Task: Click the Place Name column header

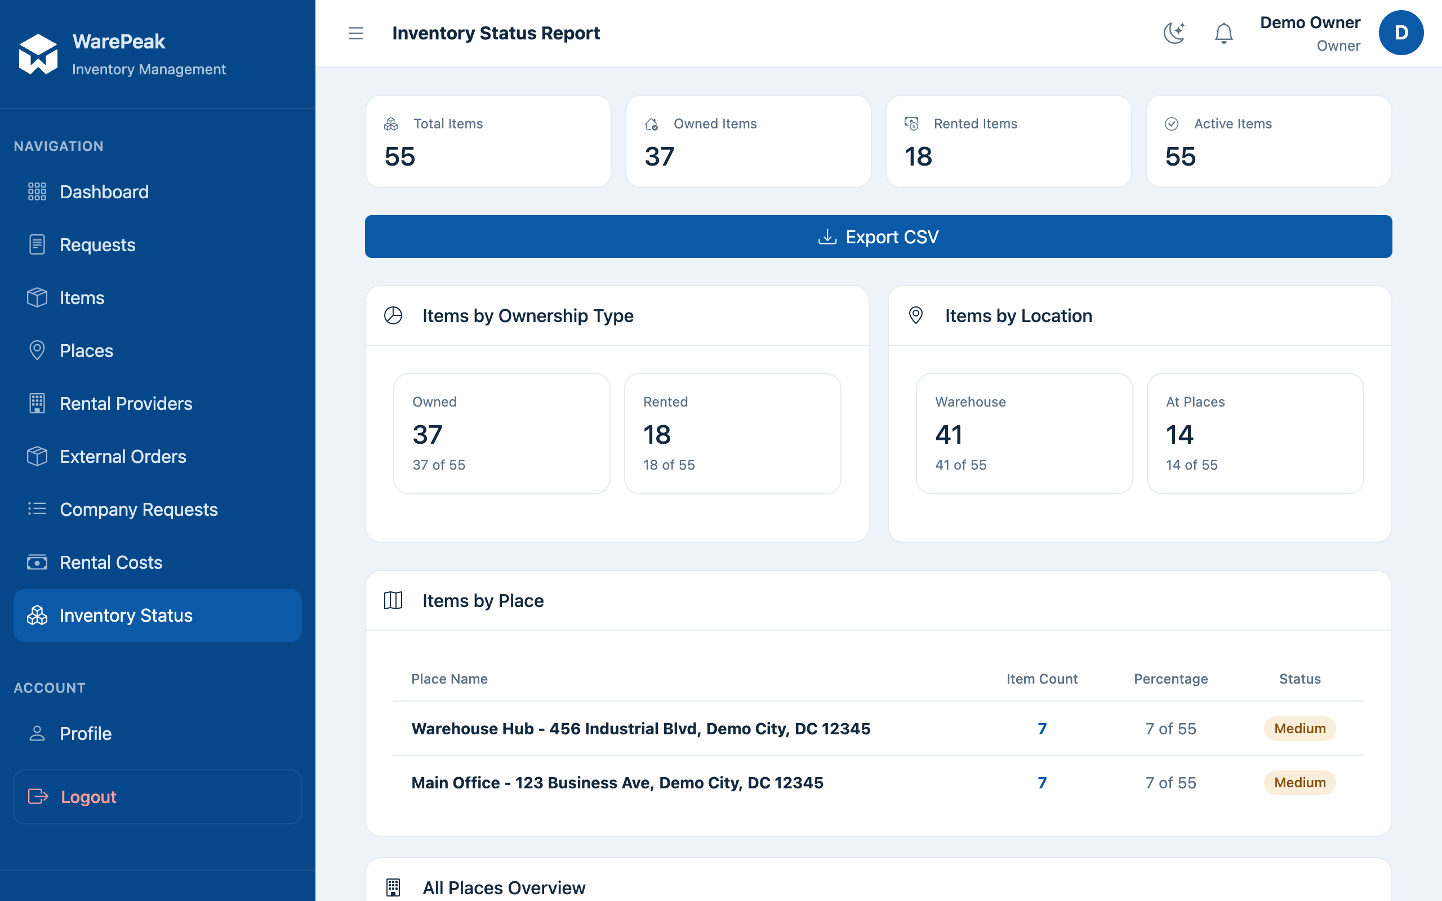Action: [449, 679]
